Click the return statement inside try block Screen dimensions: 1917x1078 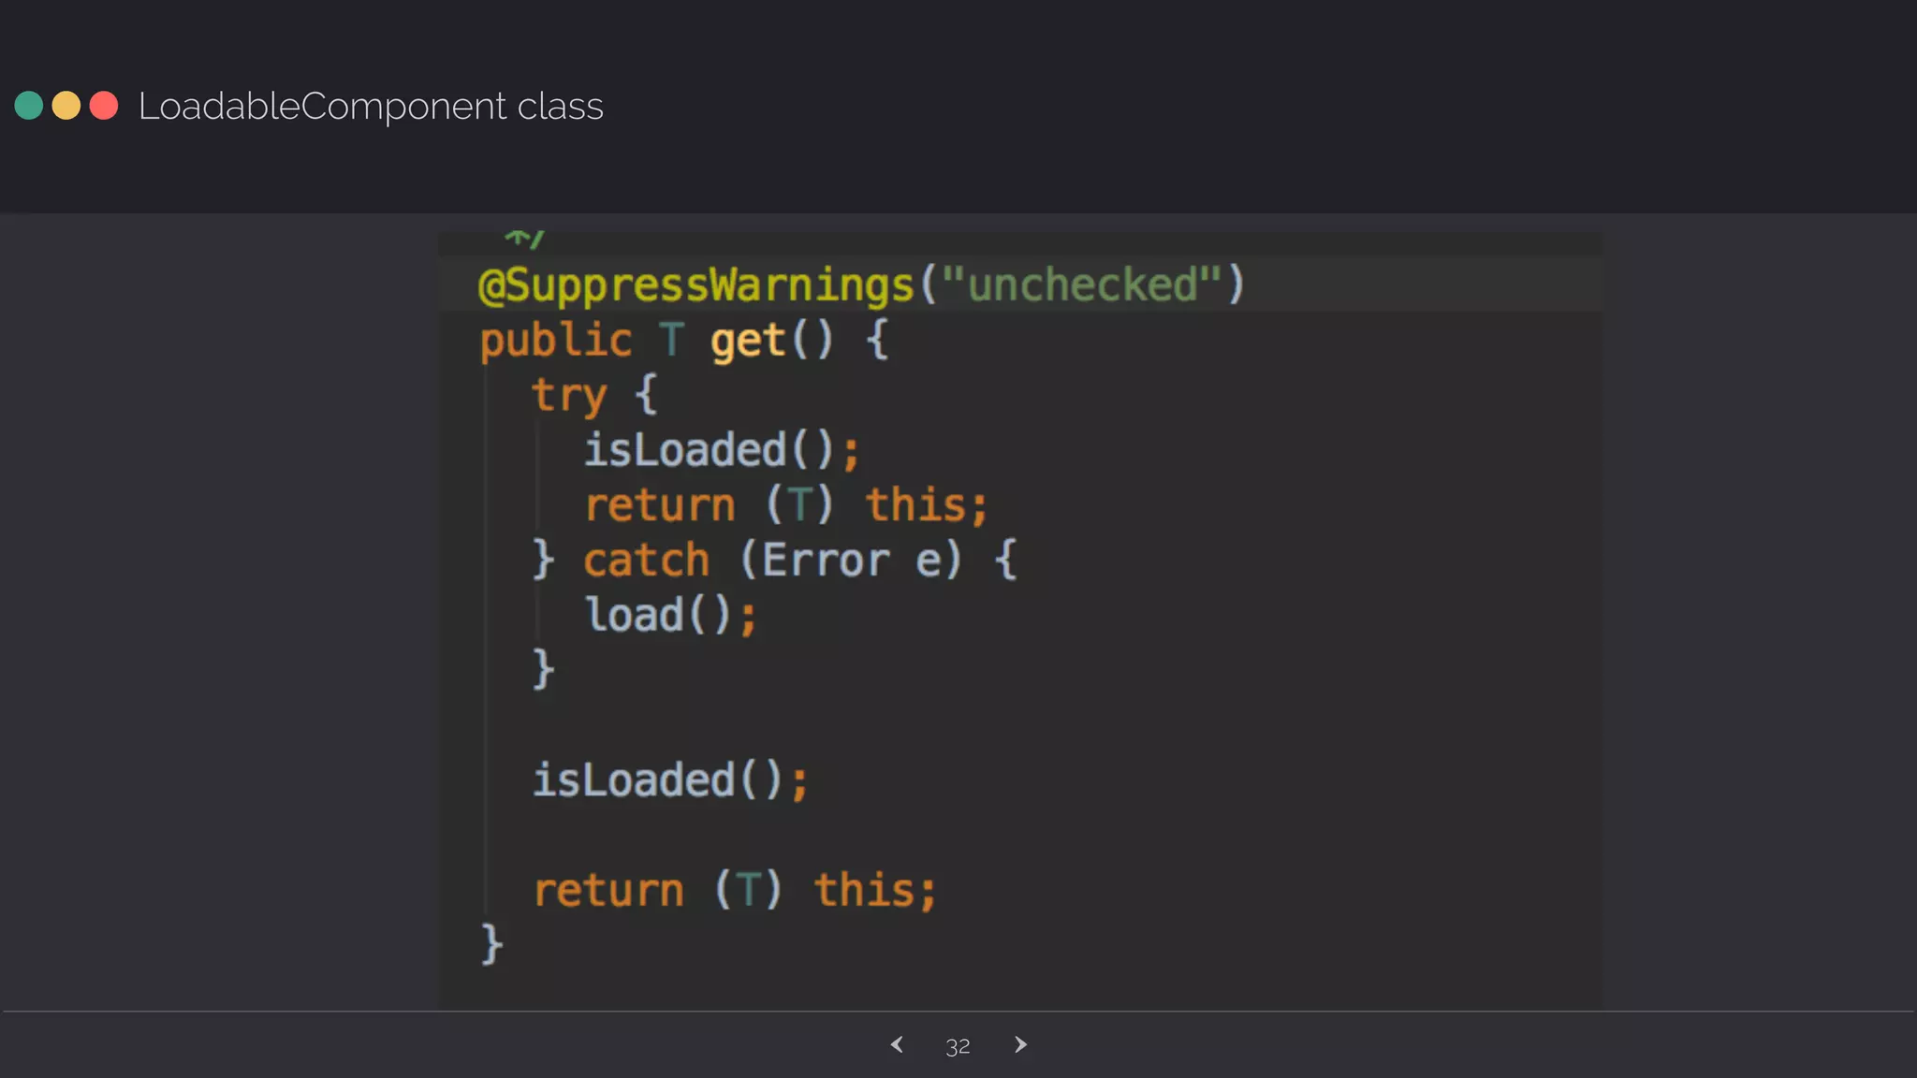[x=784, y=505]
